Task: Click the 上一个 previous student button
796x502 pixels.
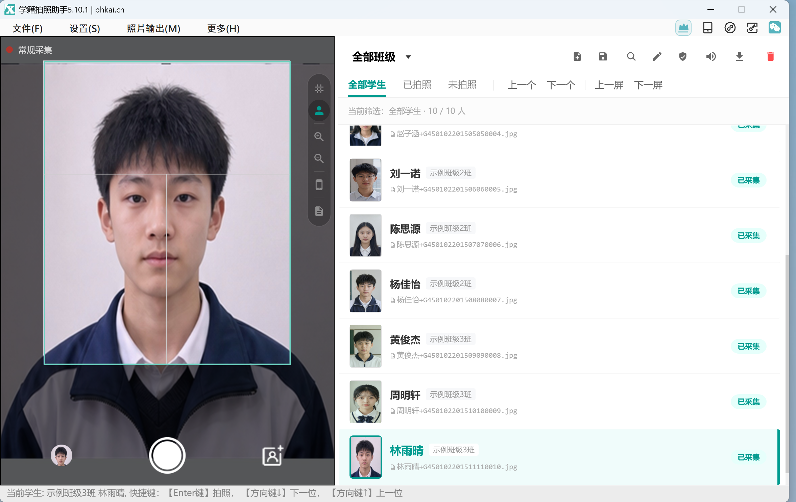Action: point(522,85)
